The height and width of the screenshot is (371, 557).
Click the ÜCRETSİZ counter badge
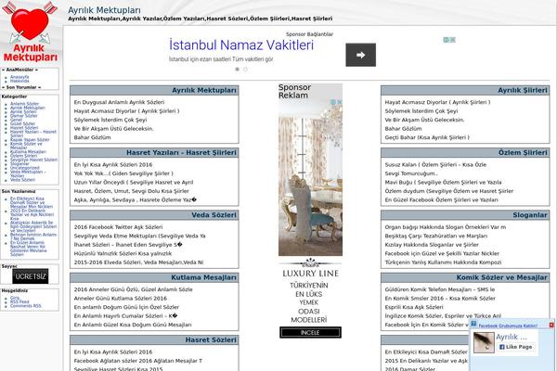click(x=31, y=276)
